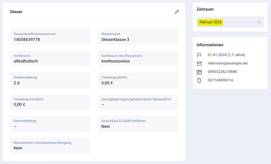
Task: Click the flag icon beside the start date
Action: coord(199,55)
